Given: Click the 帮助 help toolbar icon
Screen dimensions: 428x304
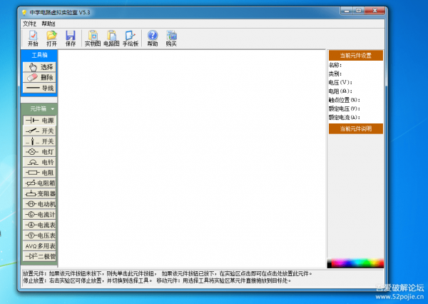Looking at the screenshot, I should click(x=153, y=38).
